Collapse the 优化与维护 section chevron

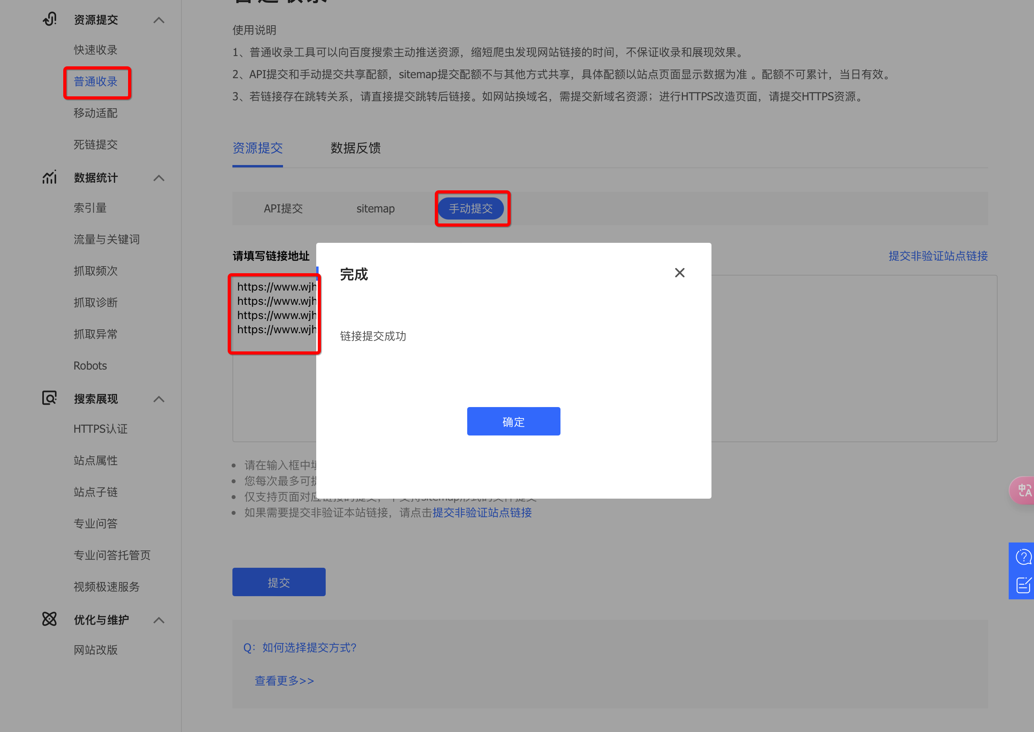tap(159, 620)
